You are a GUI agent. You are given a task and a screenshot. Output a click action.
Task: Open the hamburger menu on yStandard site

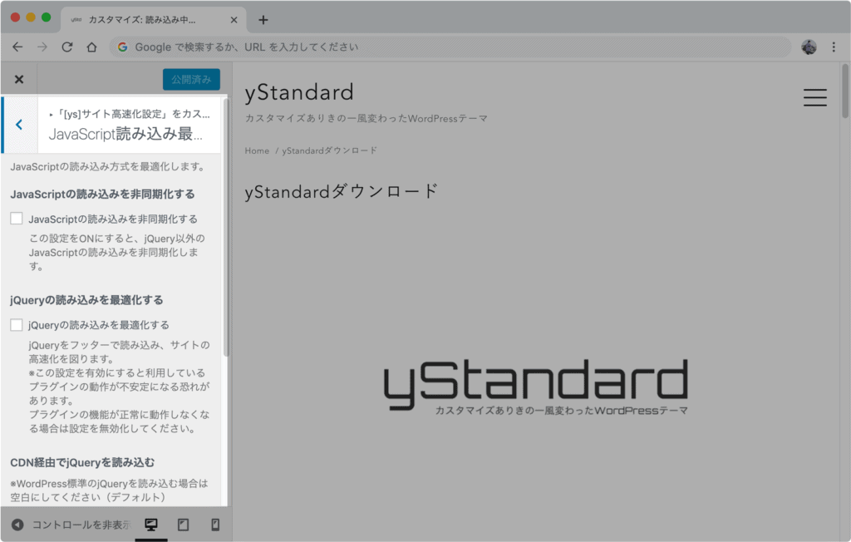coord(814,97)
